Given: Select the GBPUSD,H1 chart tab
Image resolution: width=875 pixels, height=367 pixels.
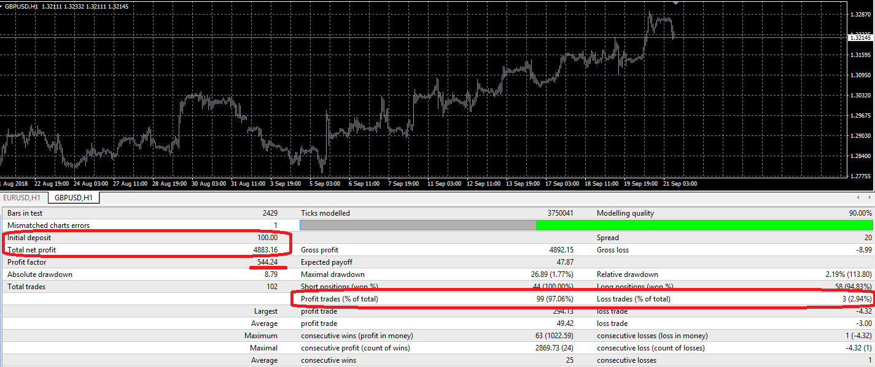Looking at the screenshot, I should pyautogui.click(x=74, y=198).
